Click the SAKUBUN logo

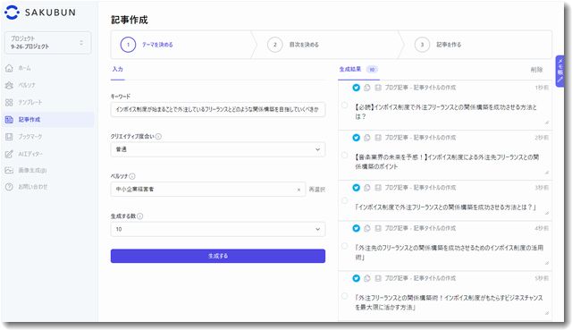tap(40, 13)
